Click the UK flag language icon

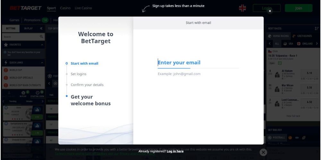pos(242,8)
